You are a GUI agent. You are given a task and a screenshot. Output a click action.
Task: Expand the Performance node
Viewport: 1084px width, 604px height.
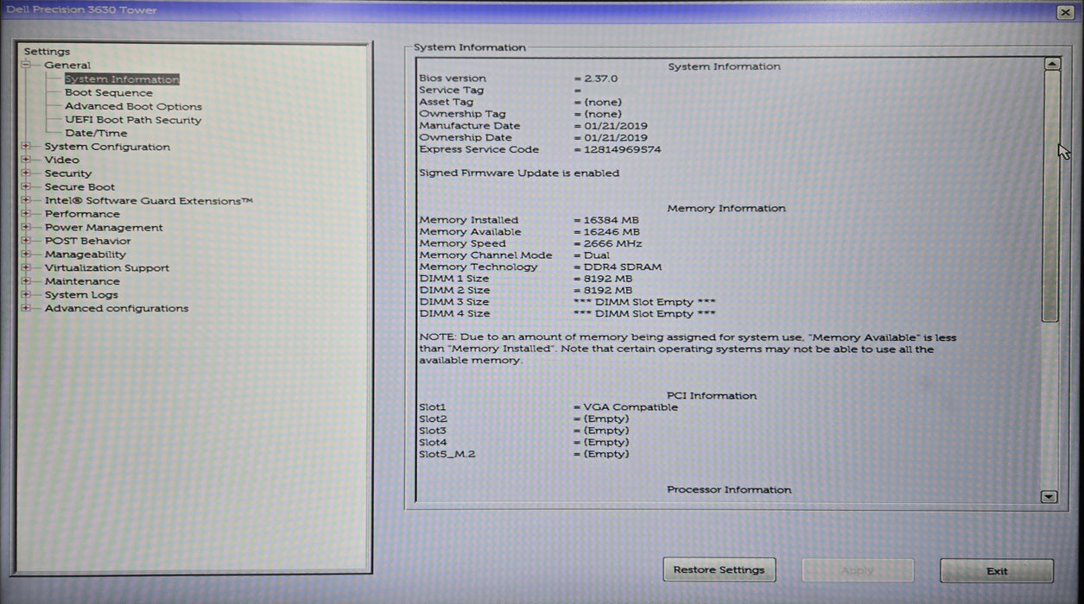point(26,214)
